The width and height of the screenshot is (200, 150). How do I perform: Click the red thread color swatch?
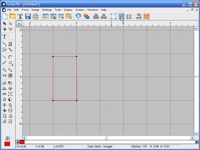[x=7, y=144]
